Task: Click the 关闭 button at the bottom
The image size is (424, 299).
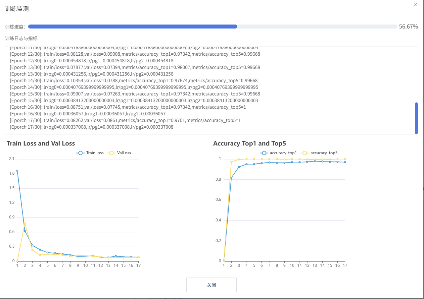Action: tap(211, 285)
